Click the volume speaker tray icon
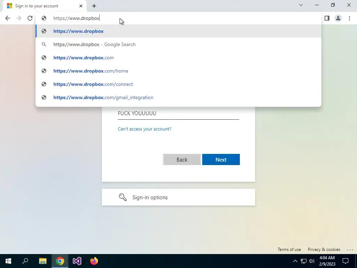This screenshot has width=357, height=268. coord(312,261)
